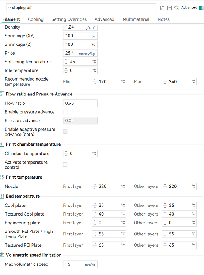Click the Pressure advance 0.02 field

coord(80,121)
